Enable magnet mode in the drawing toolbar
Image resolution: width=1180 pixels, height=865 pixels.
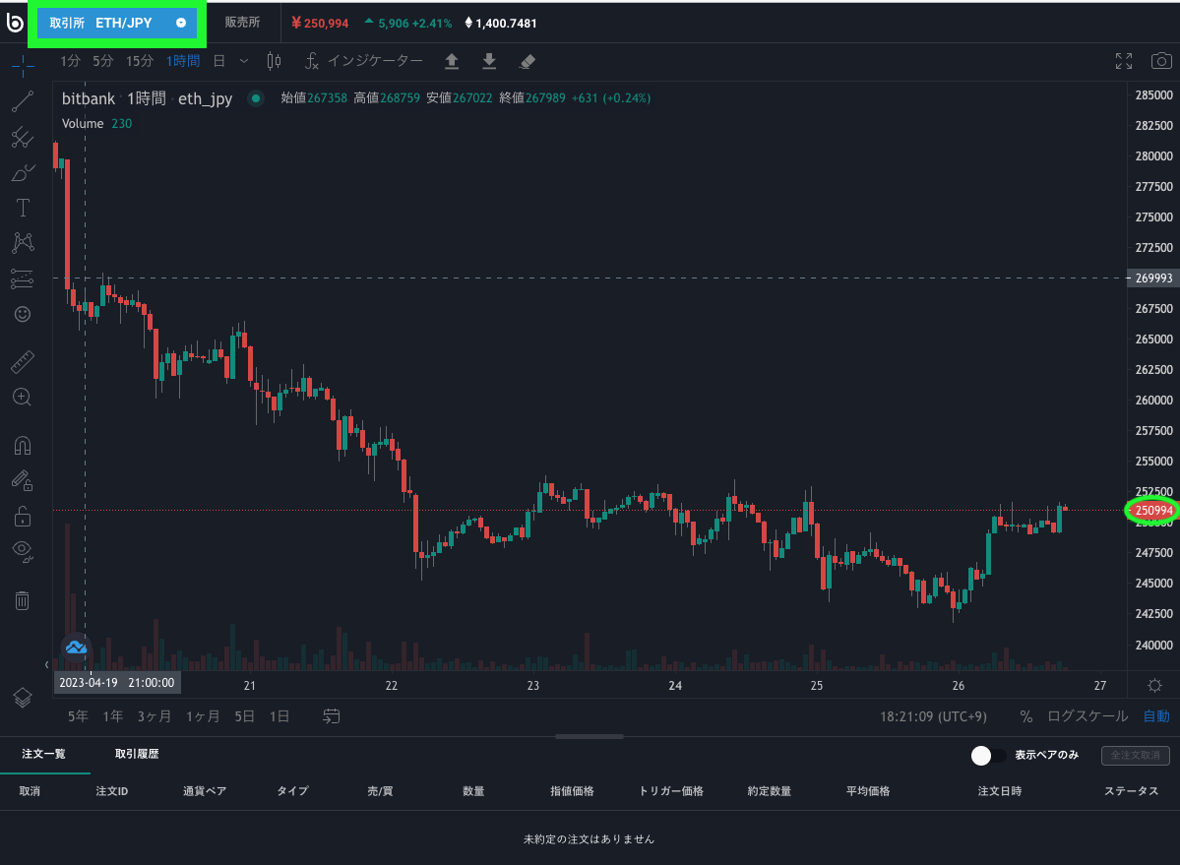point(23,445)
